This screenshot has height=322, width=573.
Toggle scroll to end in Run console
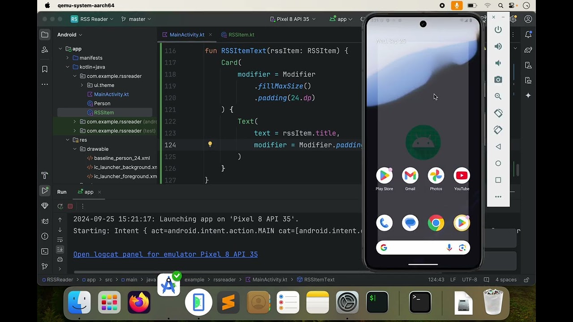(60, 250)
